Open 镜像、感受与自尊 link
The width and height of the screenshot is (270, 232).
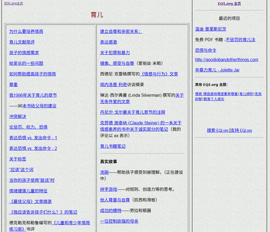(x=117, y=63)
